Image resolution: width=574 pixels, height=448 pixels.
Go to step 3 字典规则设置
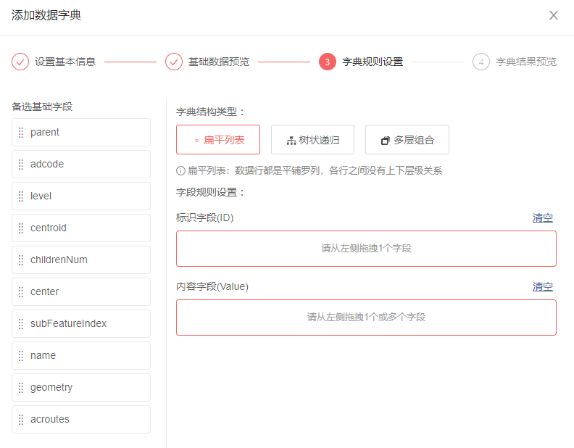pos(328,62)
